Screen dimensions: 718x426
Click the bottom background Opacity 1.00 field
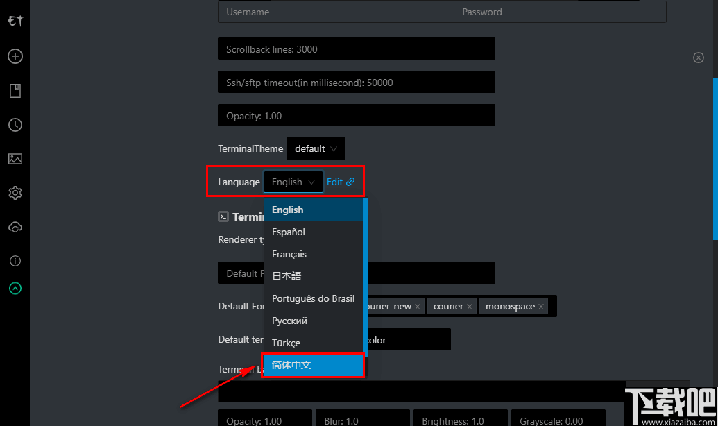(265, 418)
